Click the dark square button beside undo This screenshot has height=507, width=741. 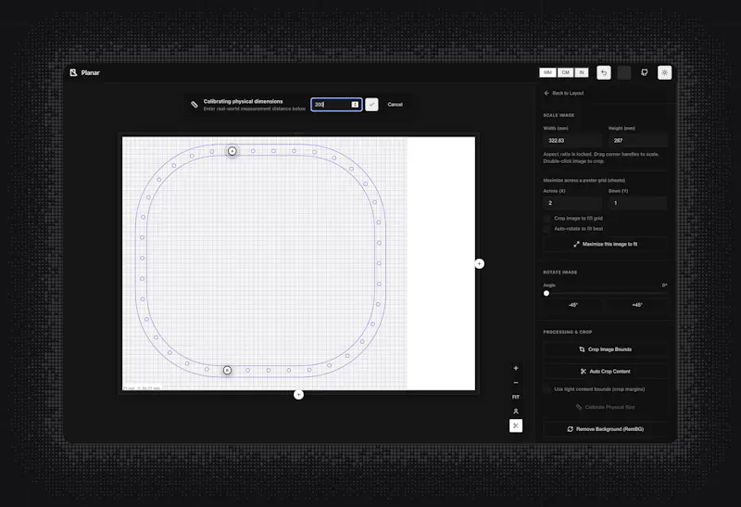pos(623,72)
